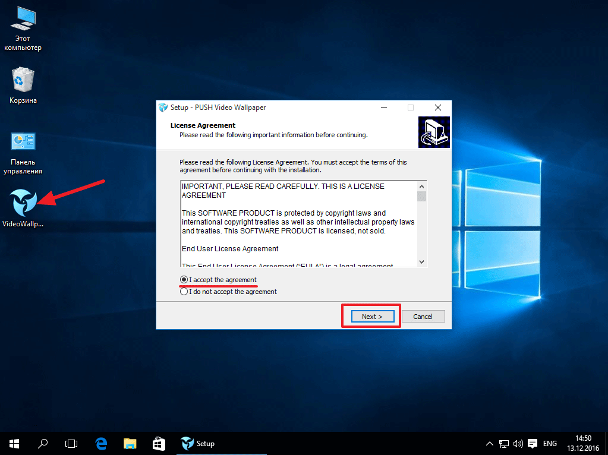Select the Recycle Bin desktop icon
Image resolution: width=608 pixels, height=455 pixels.
(x=23, y=80)
